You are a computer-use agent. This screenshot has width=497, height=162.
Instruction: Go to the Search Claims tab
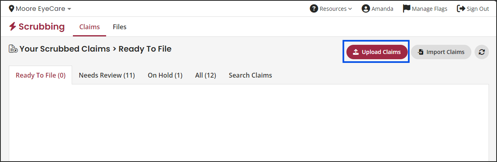click(x=250, y=75)
